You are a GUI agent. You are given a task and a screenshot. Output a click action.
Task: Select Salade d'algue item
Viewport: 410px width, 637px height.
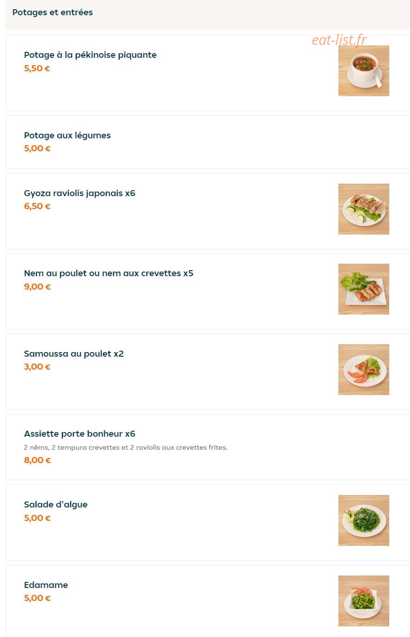(x=56, y=505)
